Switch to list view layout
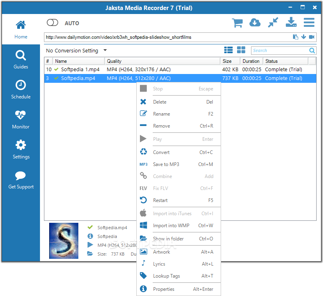Screen dimensions: 323x296 [x=228, y=50]
